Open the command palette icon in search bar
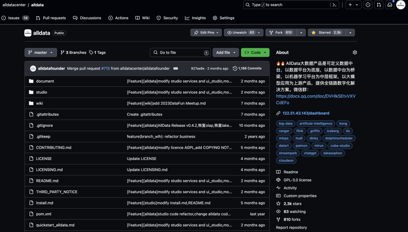Image resolution: width=408 pixels, height=232 pixels. coord(334,5)
